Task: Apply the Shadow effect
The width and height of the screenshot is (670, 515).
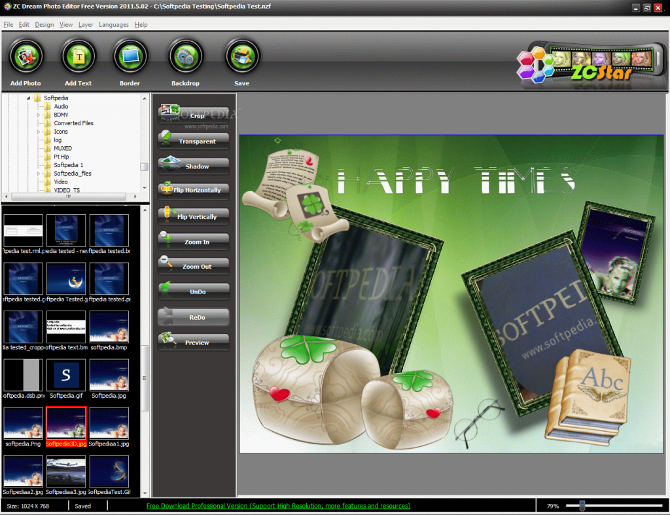Action: click(194, 166)
